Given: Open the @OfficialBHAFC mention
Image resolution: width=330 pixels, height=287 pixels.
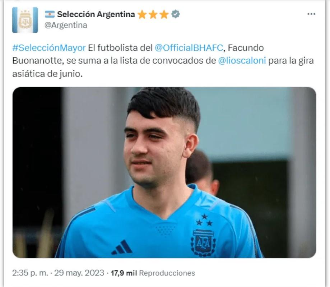Looking at the screenshot, I should [189, 48].
